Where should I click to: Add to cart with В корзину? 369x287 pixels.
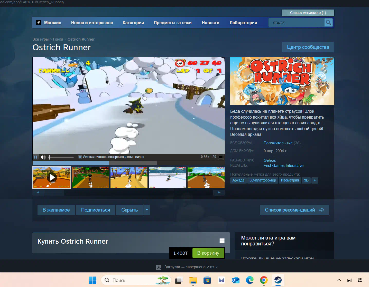[208, 253]
